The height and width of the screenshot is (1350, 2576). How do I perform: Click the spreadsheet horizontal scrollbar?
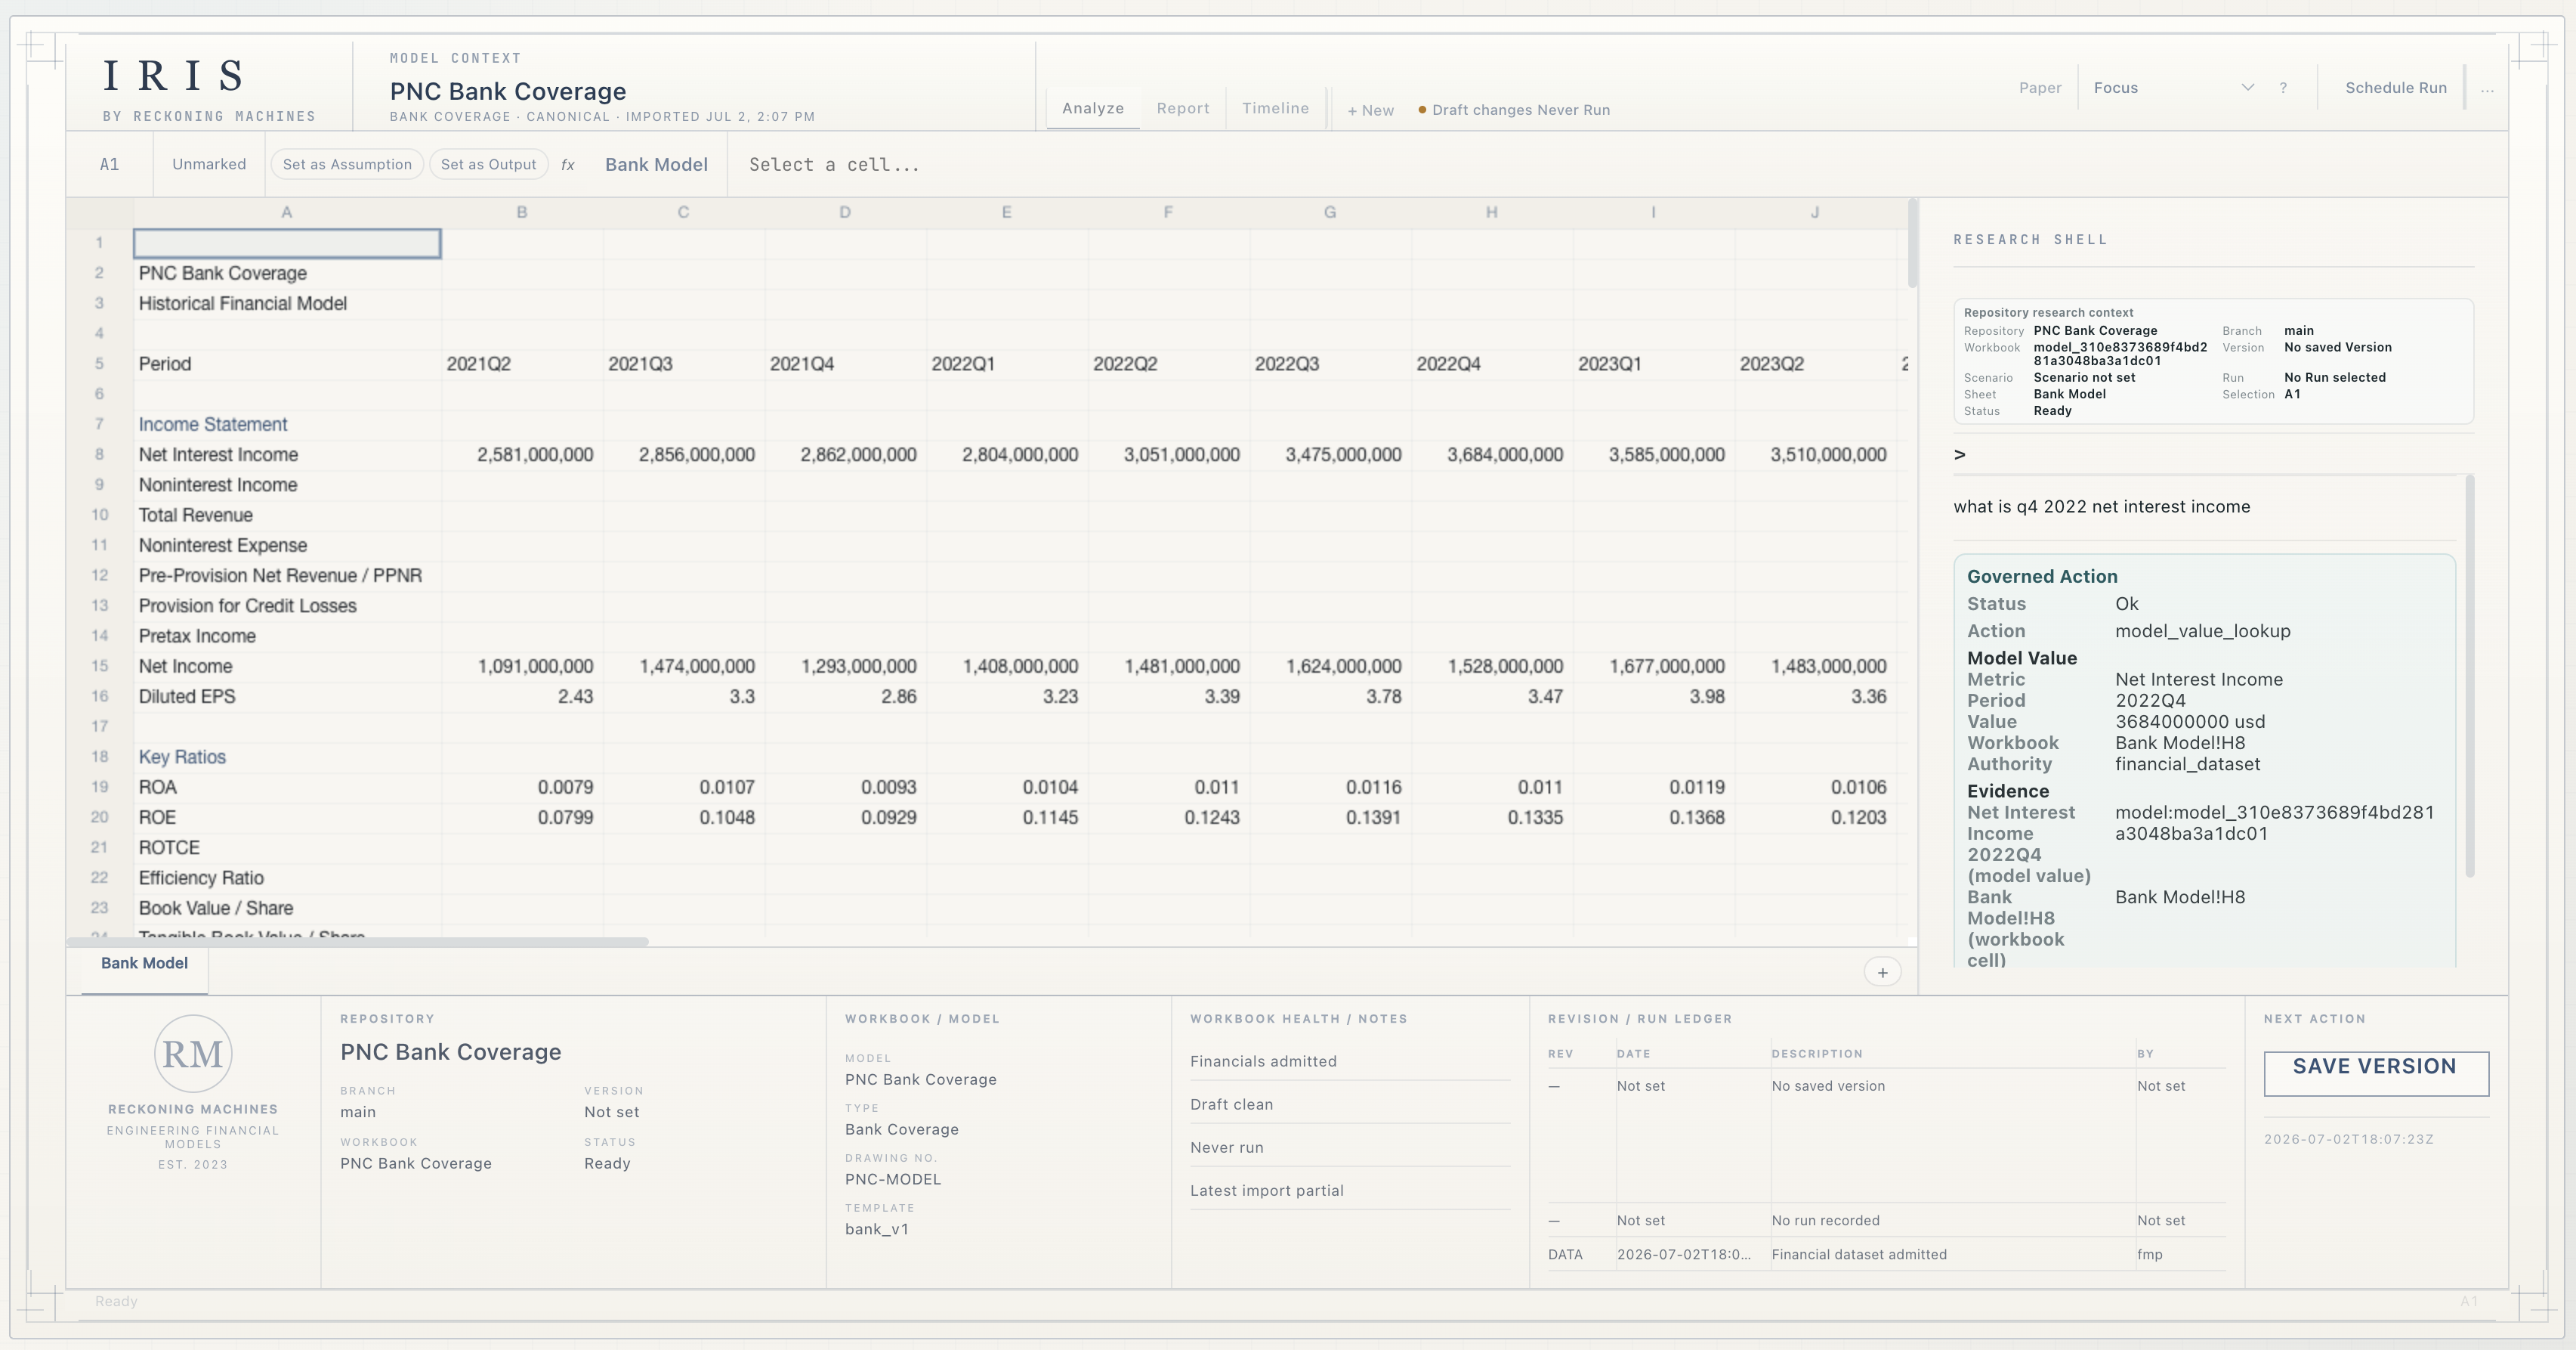[x=357, y=942]
